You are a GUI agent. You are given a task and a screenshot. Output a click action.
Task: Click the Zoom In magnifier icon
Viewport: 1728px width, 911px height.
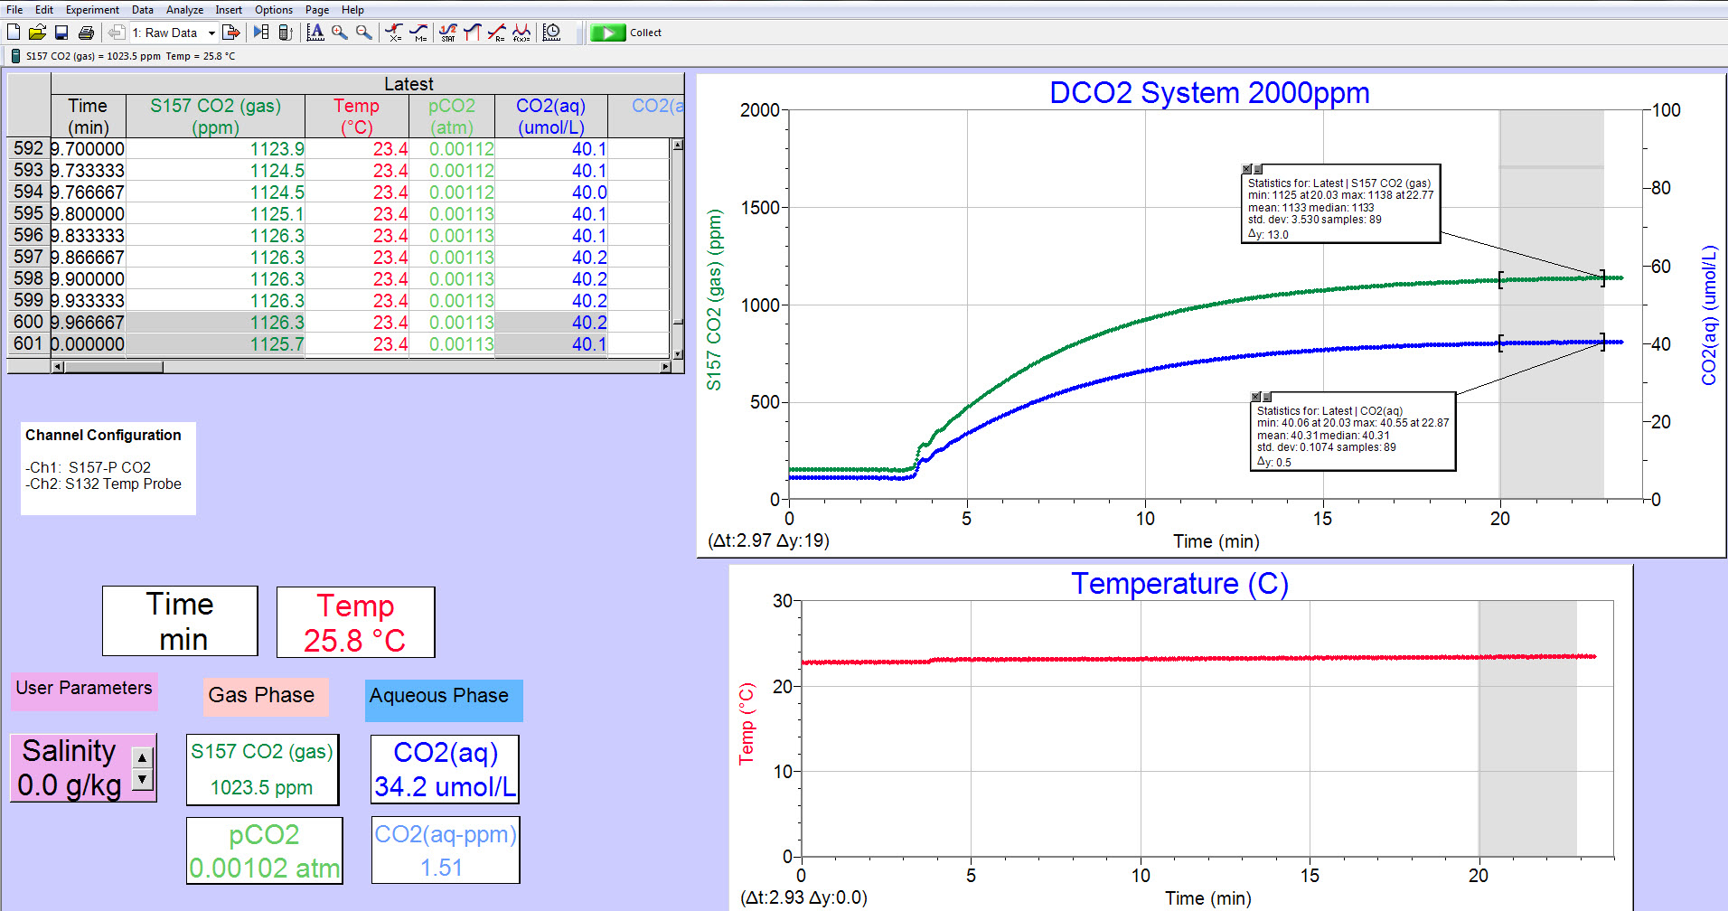[x=338, y=32]
